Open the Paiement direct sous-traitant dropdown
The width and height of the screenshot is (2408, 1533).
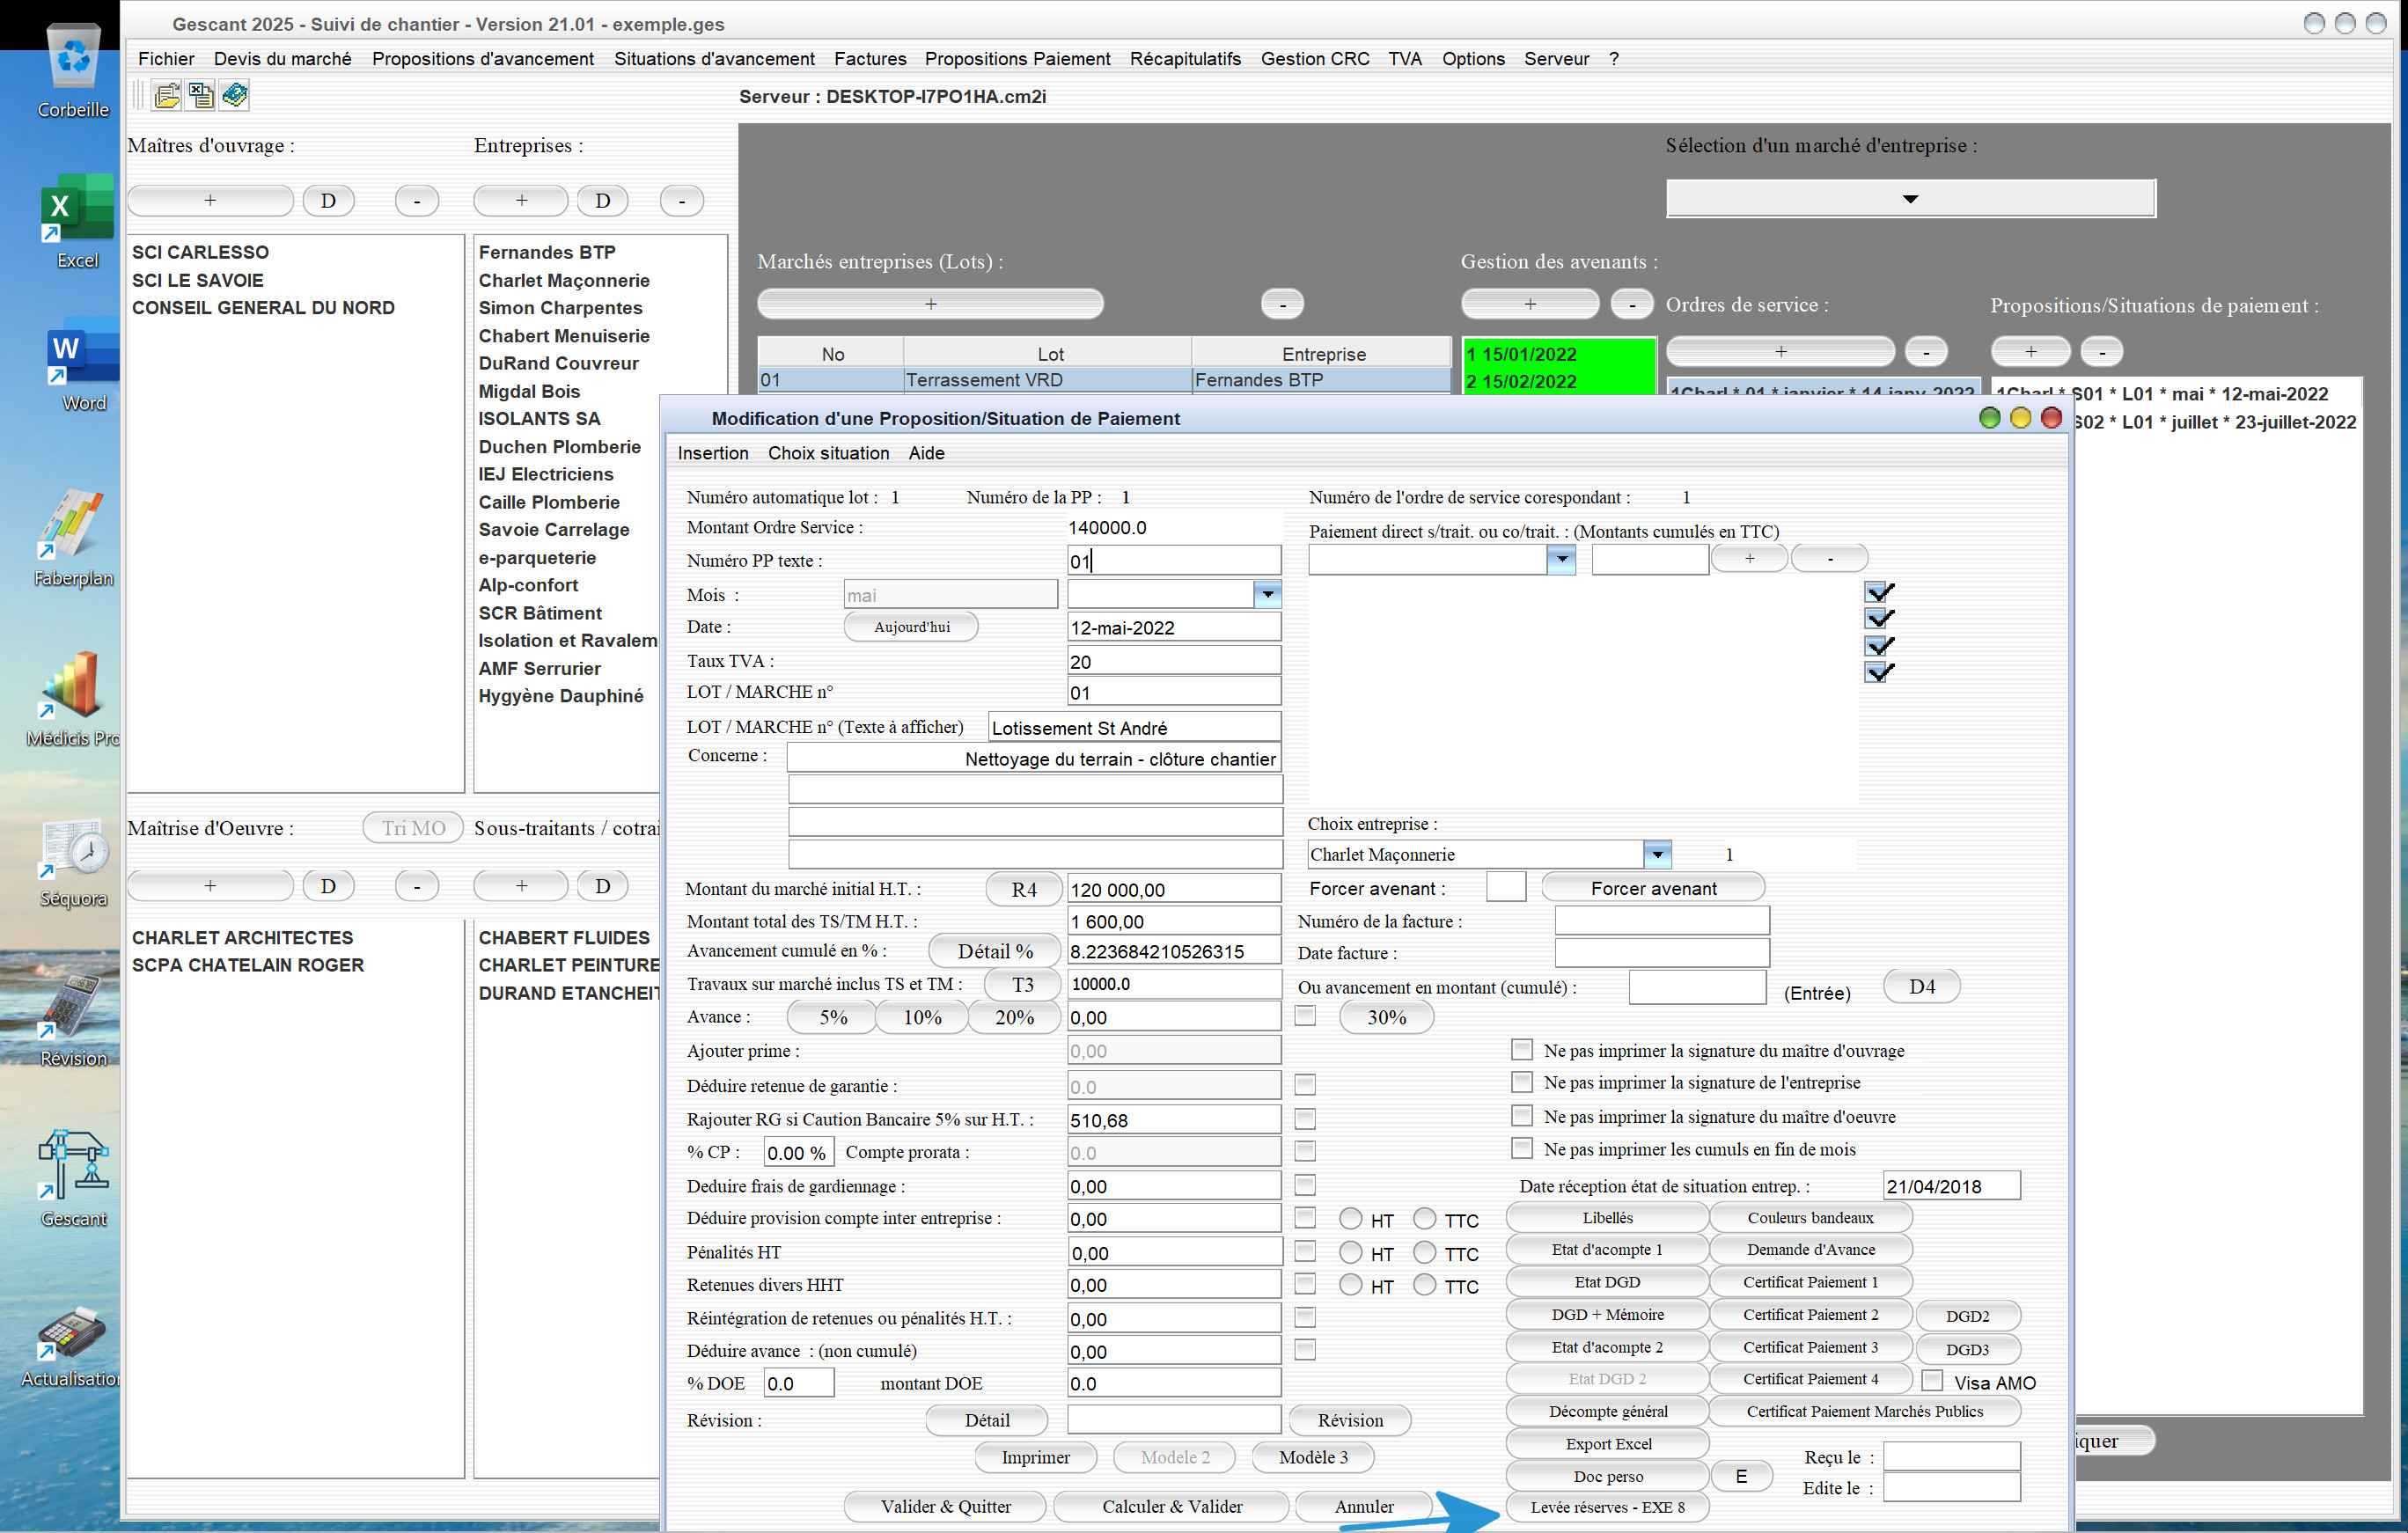(1561, 560)
